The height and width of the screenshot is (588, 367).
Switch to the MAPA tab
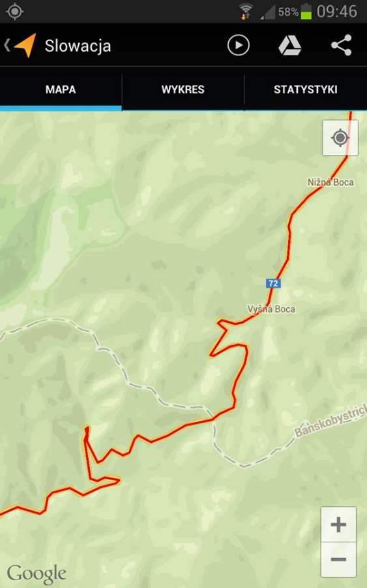coord(61,90)
